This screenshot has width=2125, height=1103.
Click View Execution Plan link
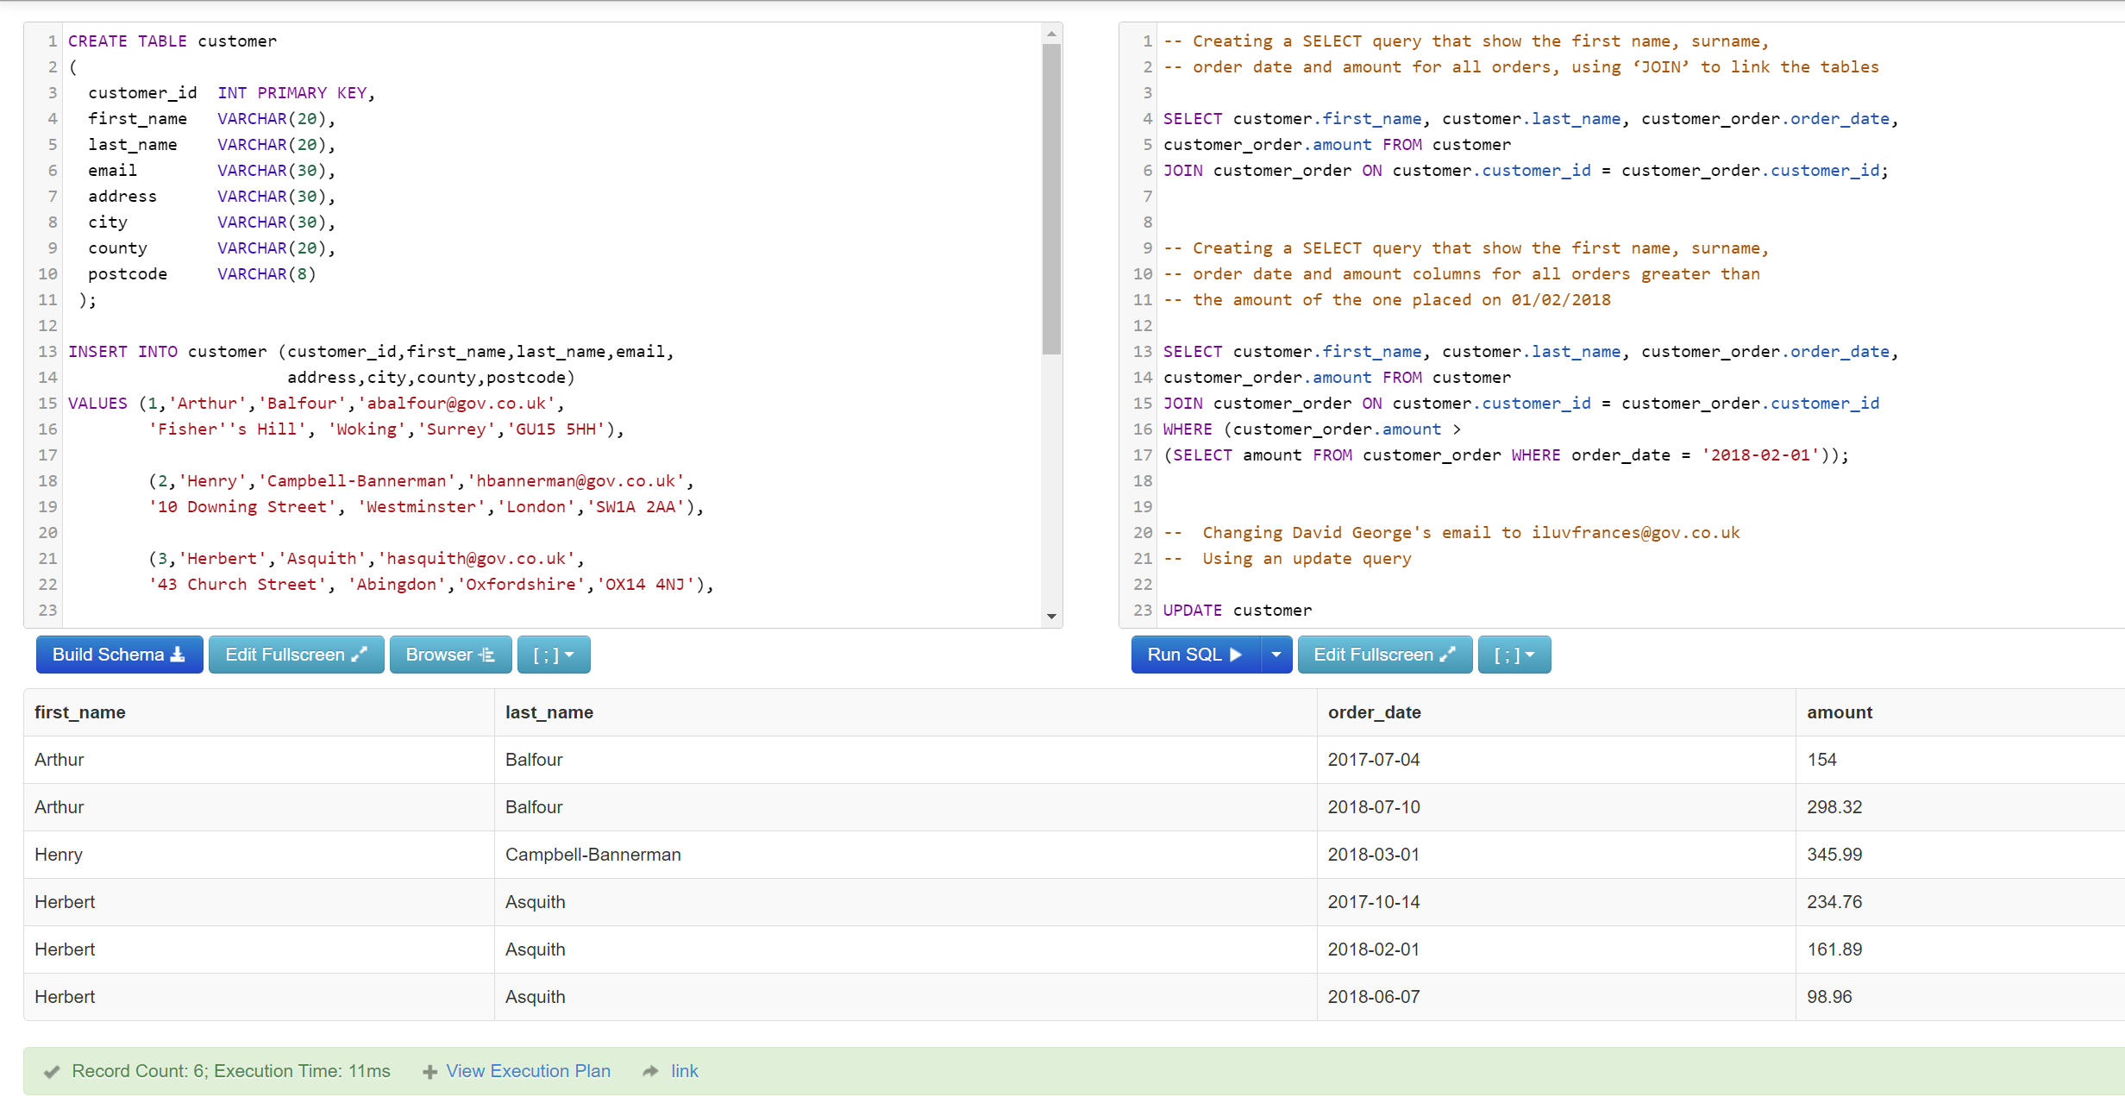[x=528, y=1071]
